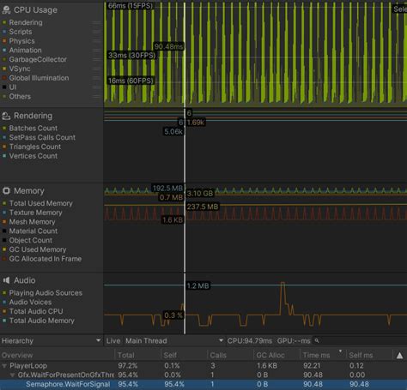Click the CPU Usage module icon
The width and height of the screenshot is (407, 390).
pos(6,9)
